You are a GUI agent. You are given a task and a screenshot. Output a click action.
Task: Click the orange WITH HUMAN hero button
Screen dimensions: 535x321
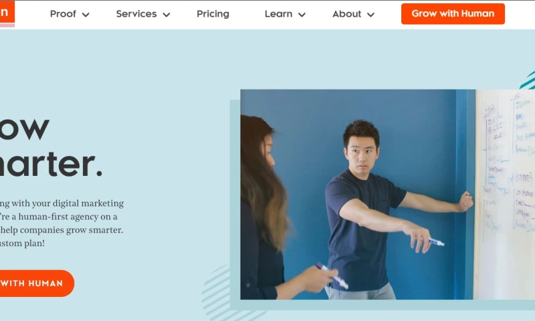33,284
